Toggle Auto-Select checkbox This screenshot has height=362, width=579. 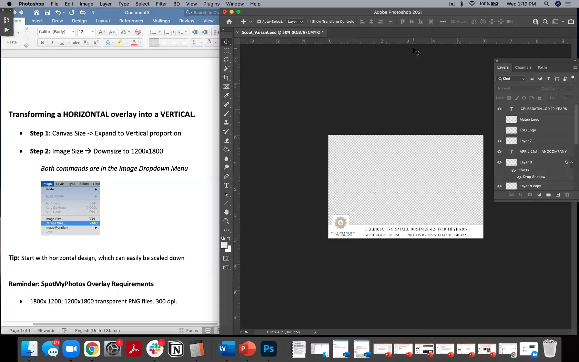click(259, 21)
